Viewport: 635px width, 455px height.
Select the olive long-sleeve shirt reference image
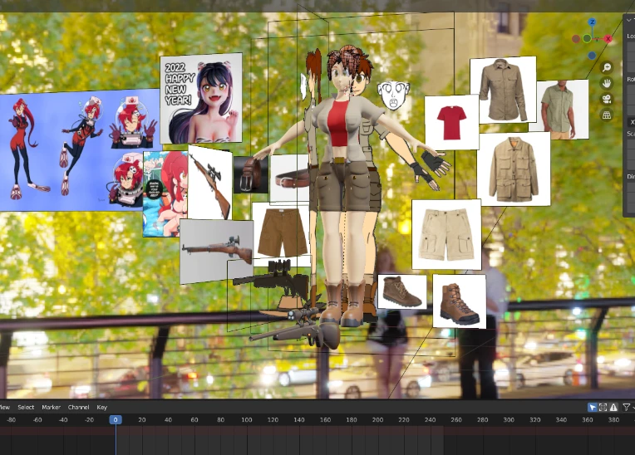(503, 91)
